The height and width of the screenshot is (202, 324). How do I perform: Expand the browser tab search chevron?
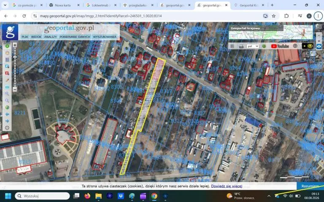(x=5, y=5)
